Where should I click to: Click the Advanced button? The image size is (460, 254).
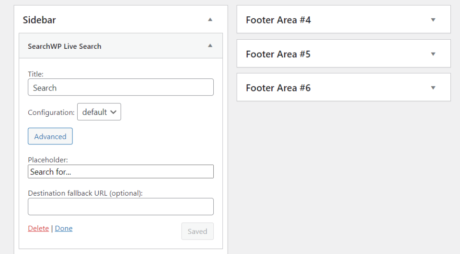click(50, 136)
